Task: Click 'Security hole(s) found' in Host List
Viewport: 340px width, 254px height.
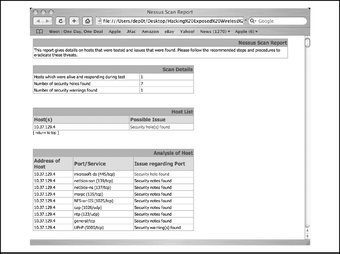Action: 150,127
